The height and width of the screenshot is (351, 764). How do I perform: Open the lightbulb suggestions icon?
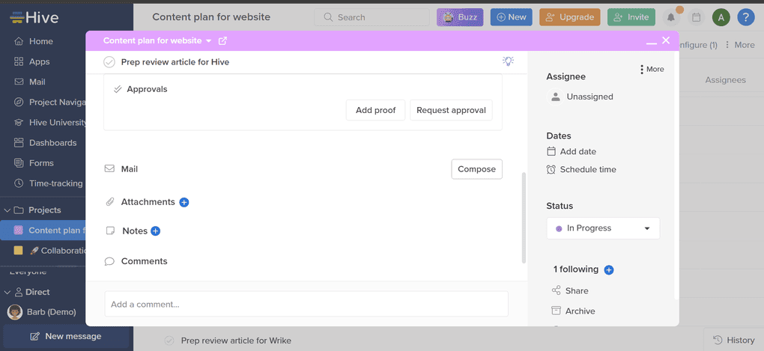tap(508, 61)
